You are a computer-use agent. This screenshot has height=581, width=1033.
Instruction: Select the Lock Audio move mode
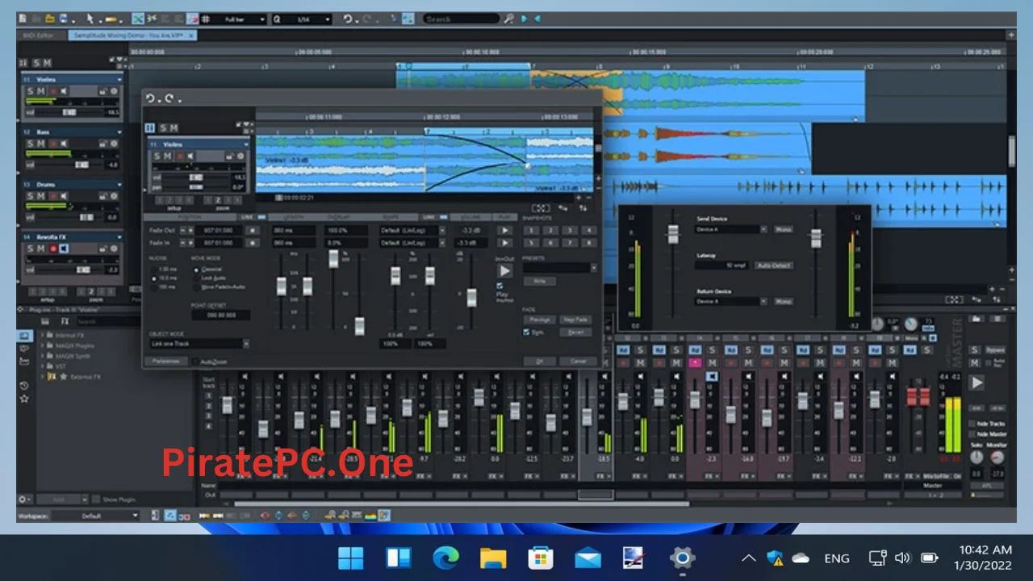[x=196, y=278]
